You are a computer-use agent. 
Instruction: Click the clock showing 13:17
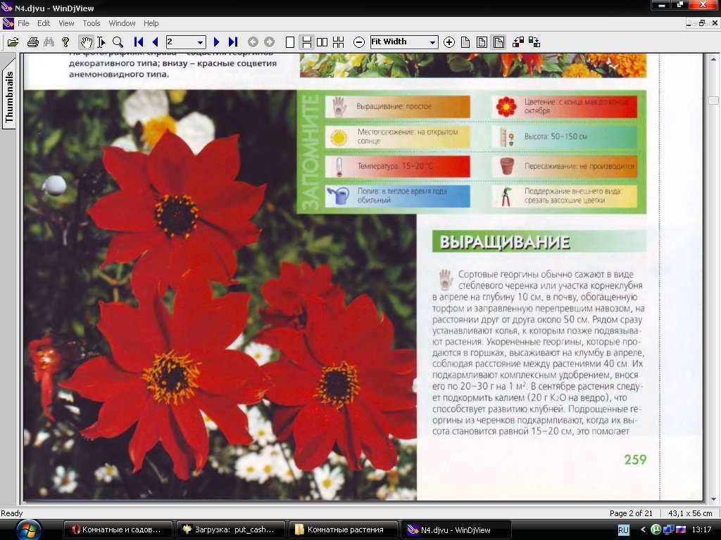click(x=702, y=529)
